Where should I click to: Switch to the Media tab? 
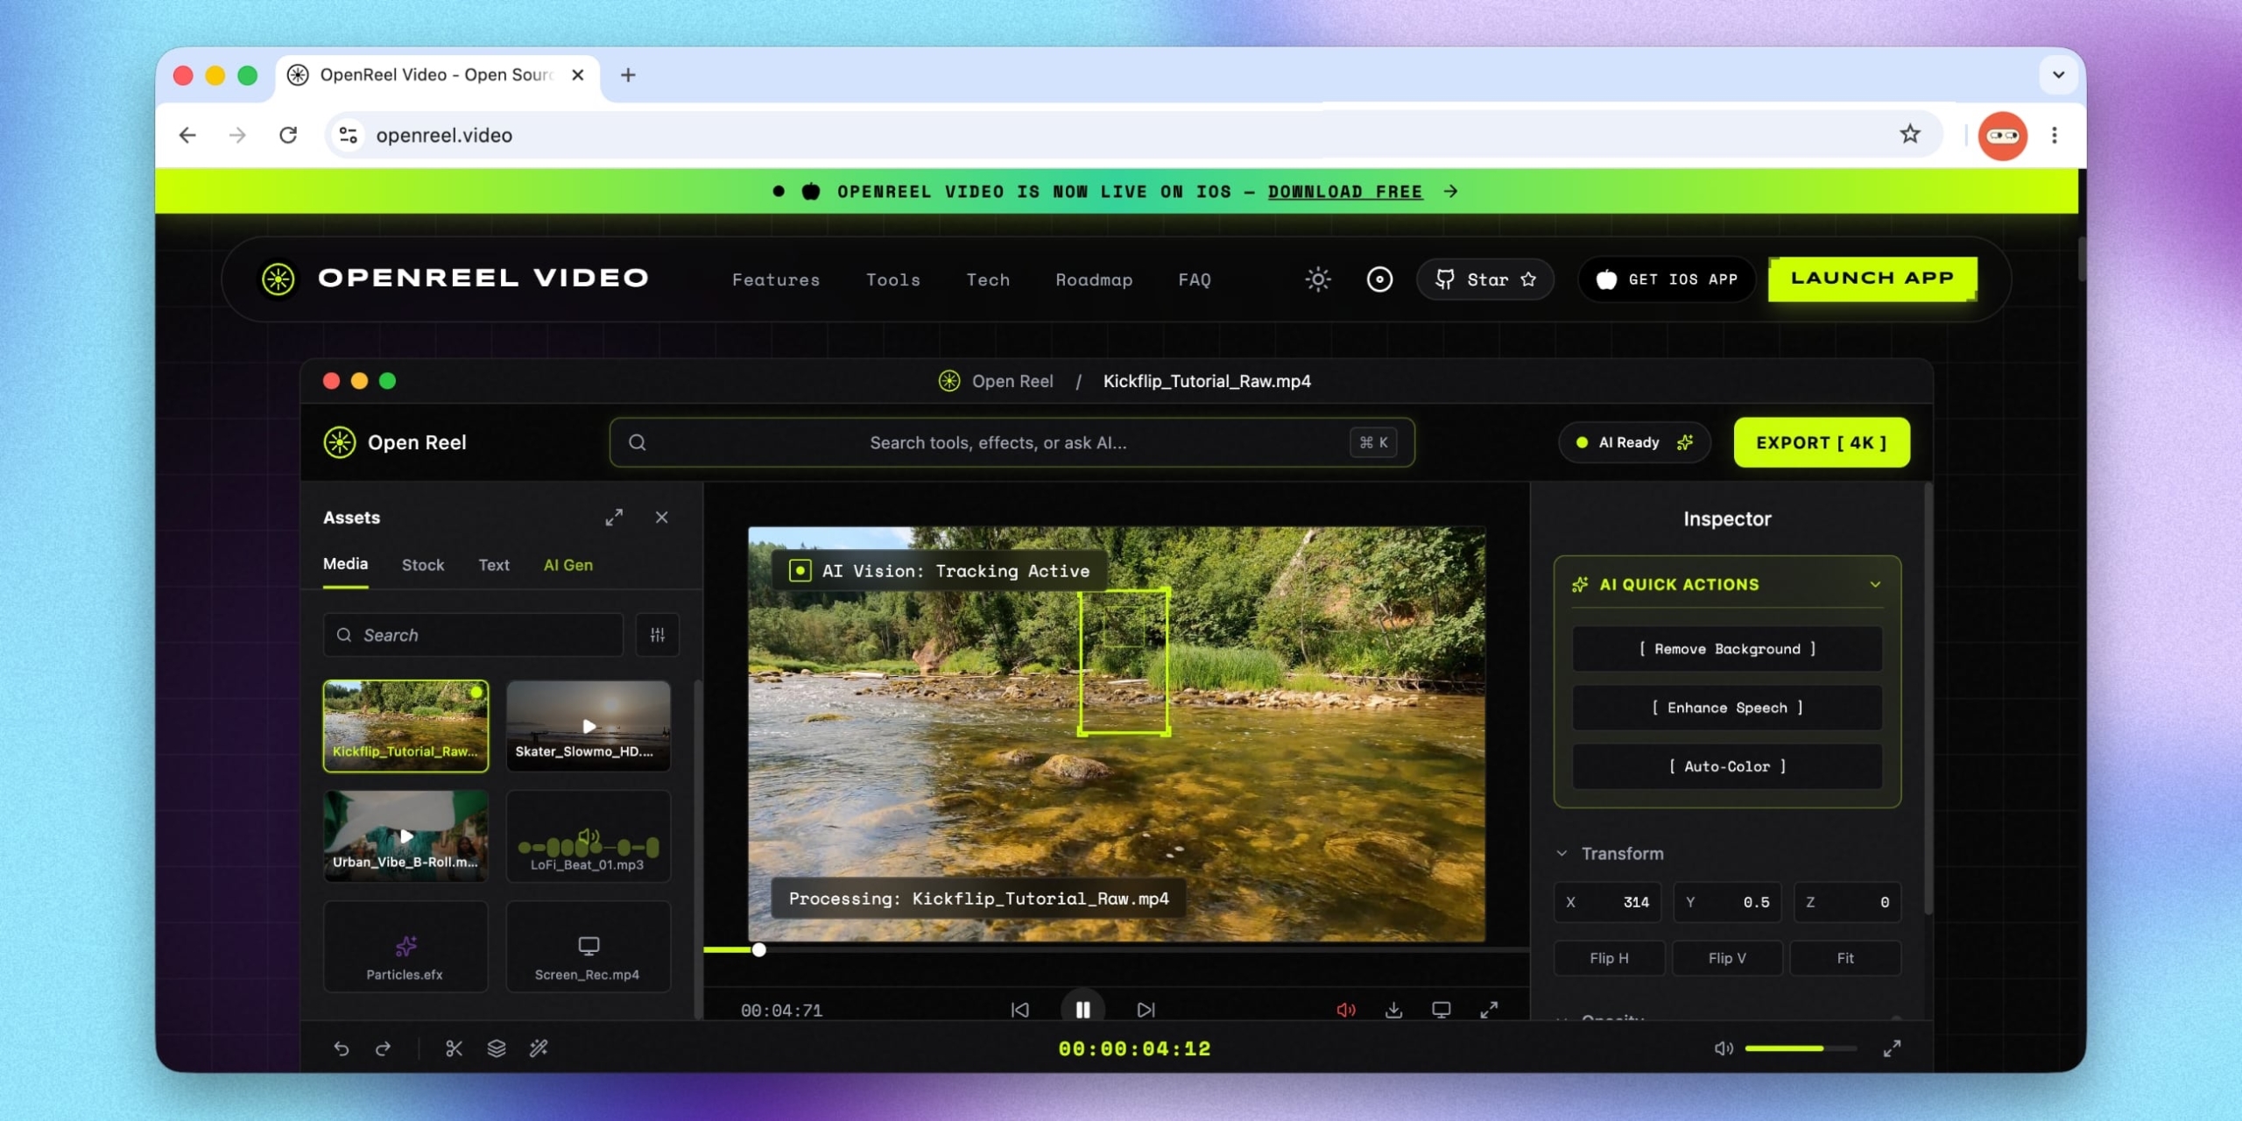[x=345, y=564]
